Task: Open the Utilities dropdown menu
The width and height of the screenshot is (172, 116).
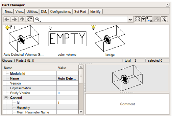Action: click(x=32, y=12)
